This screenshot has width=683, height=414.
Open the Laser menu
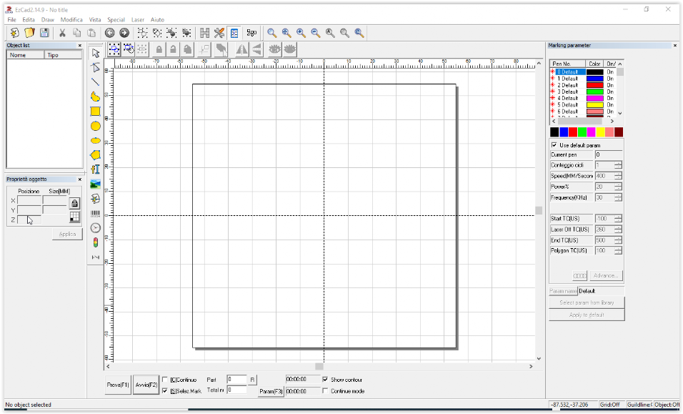tap(138, 20)
